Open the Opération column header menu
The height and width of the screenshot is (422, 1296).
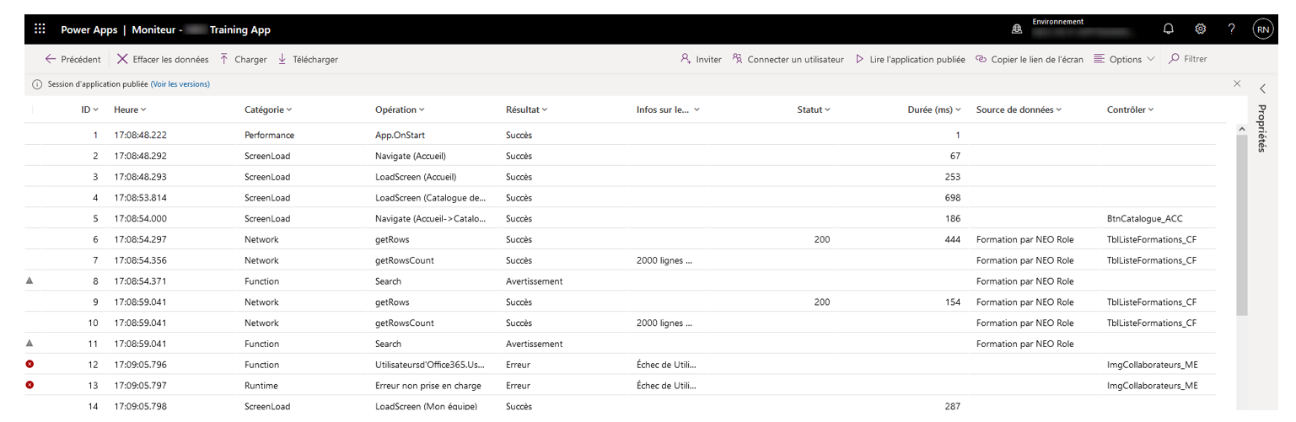pos(400,110)
